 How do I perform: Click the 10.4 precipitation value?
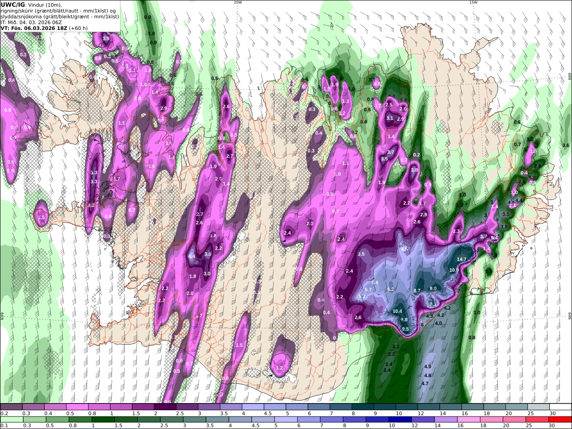(397, 311)
